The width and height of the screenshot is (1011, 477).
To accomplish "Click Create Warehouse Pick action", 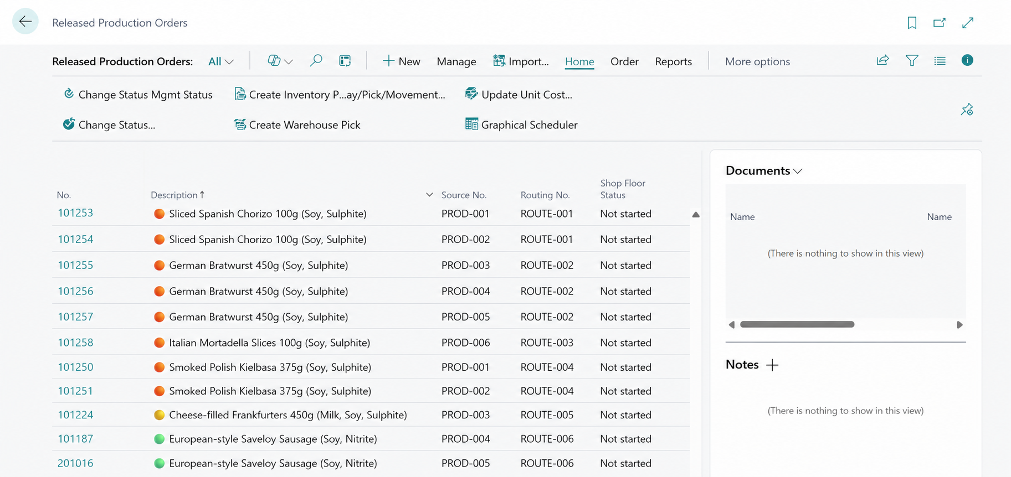I will pyautogui.click(x=297, y=125).
